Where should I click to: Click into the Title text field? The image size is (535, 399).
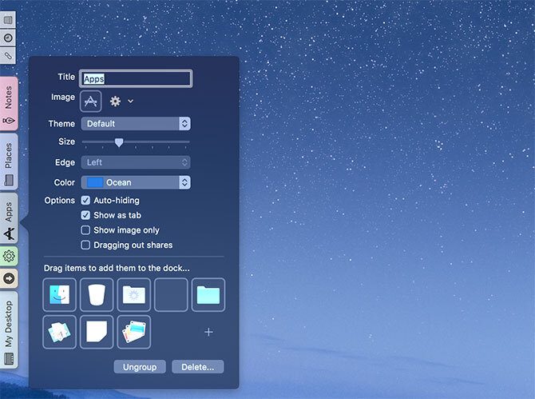click(x=136, y=78)
